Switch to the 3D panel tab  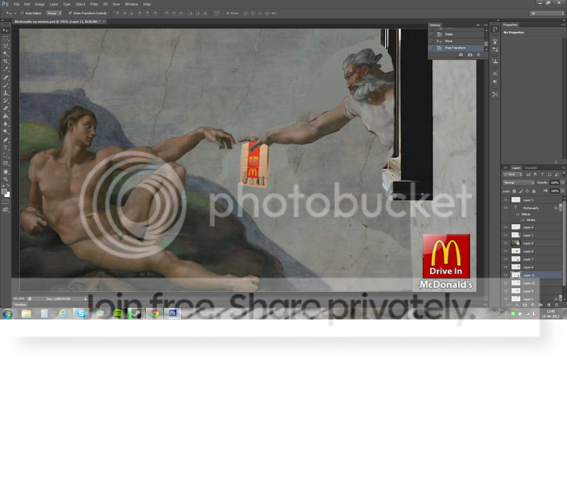[x=505, y=168]
